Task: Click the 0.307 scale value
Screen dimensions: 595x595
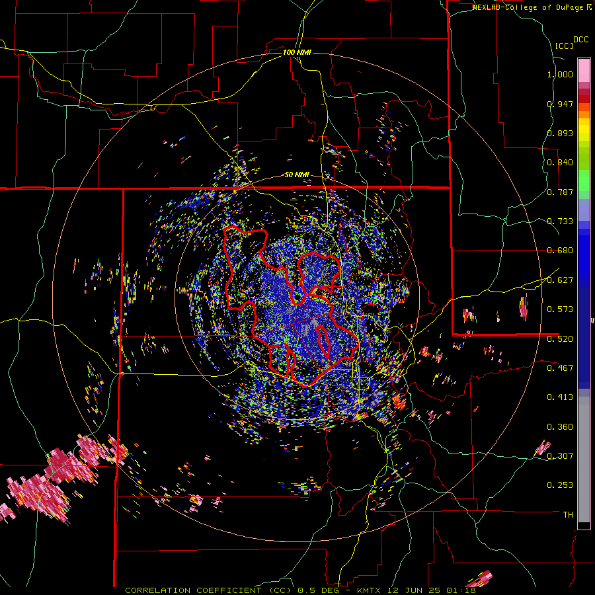Action: [560, 456]
